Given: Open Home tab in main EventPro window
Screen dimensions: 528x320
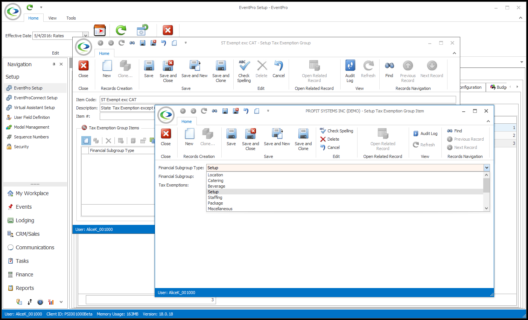Looking at the screenshot, I should click(33, 18).
